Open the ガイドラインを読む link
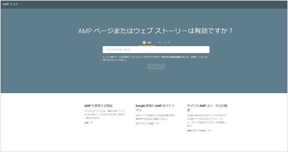Viewport: 288px width, 152px height. coord(145,124)
